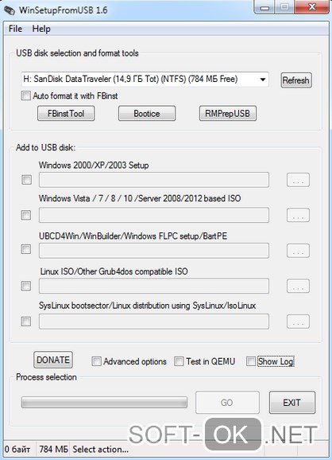Browse for Linux ISO/Grub4dos compatible ISO

click(x=298, y=286)
